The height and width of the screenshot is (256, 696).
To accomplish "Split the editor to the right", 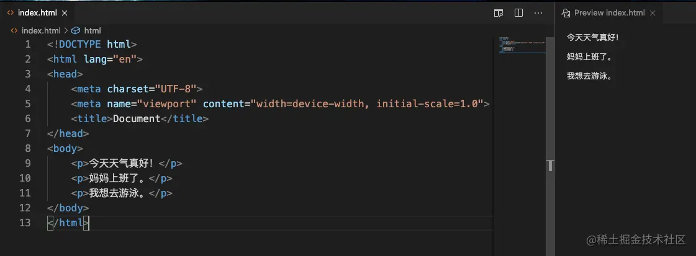I will point(518,13).
